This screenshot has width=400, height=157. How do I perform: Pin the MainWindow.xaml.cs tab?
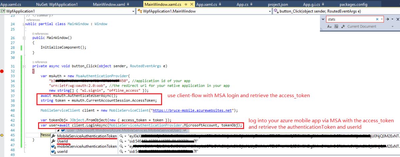pos(186,4)
